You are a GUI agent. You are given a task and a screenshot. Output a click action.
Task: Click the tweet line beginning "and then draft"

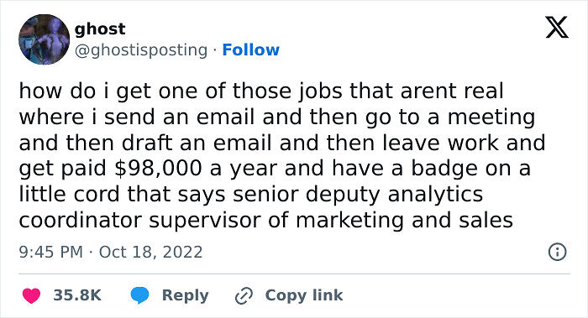coord(282,143)
